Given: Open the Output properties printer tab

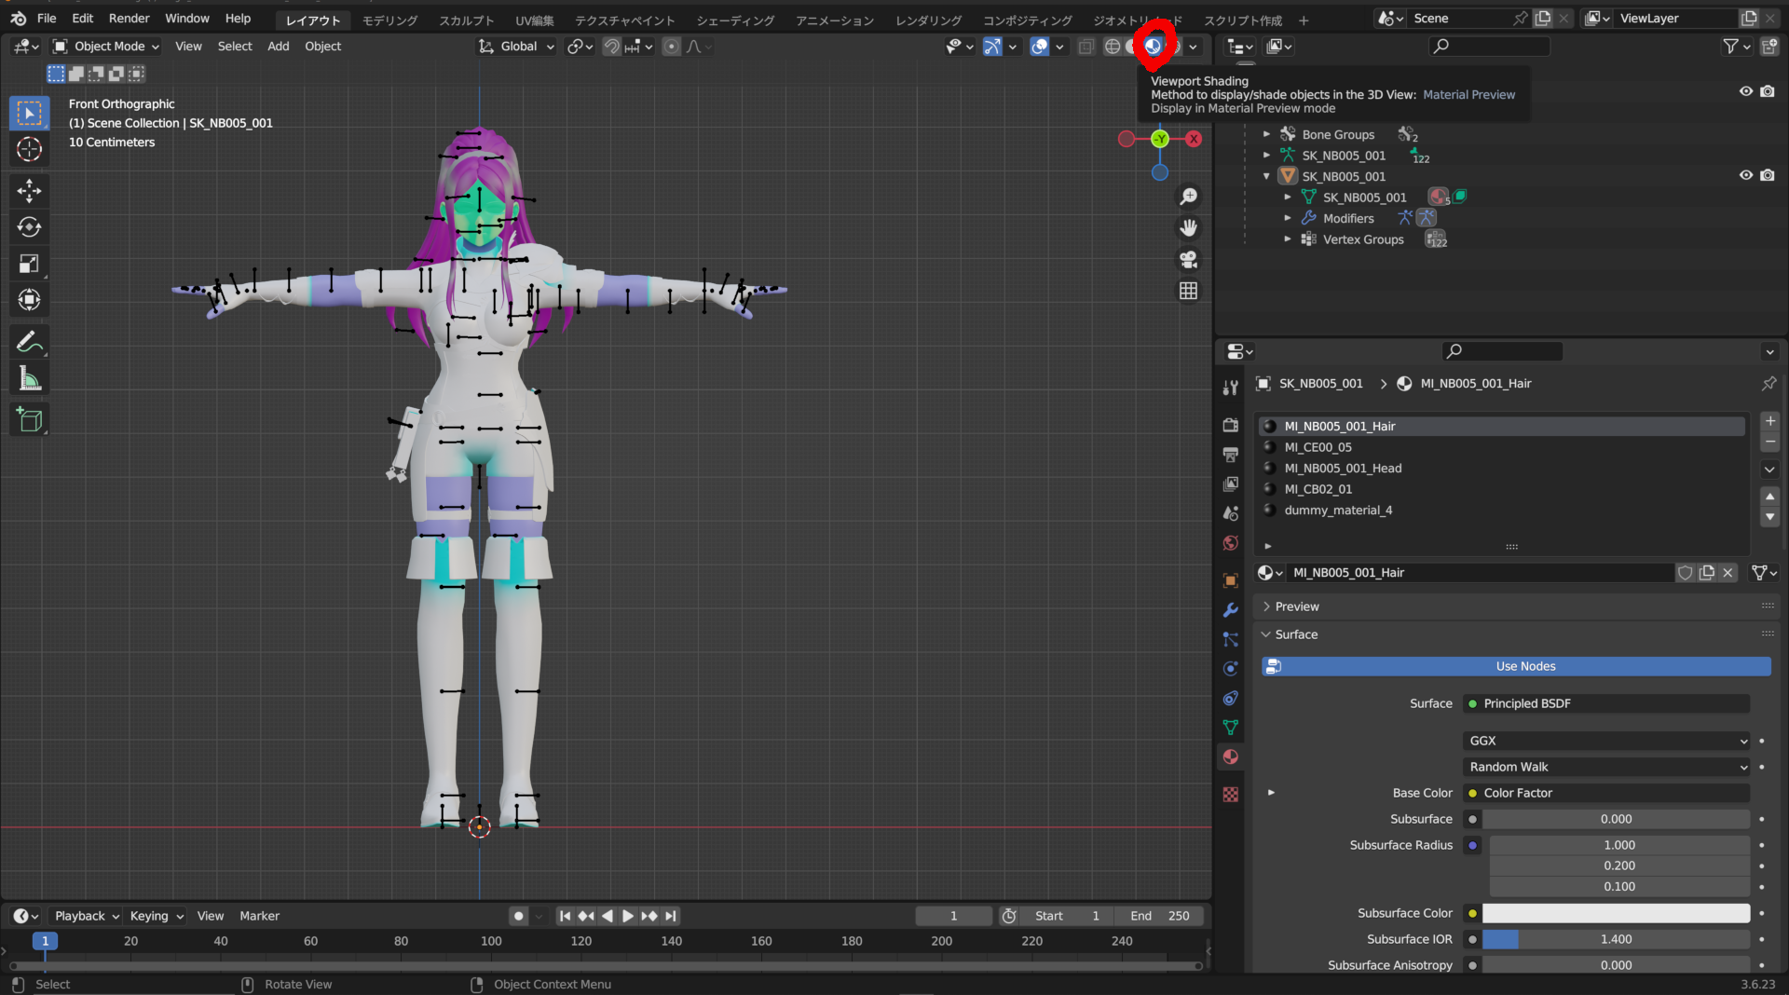Looking at the screenshot, I should (1231, 455).
